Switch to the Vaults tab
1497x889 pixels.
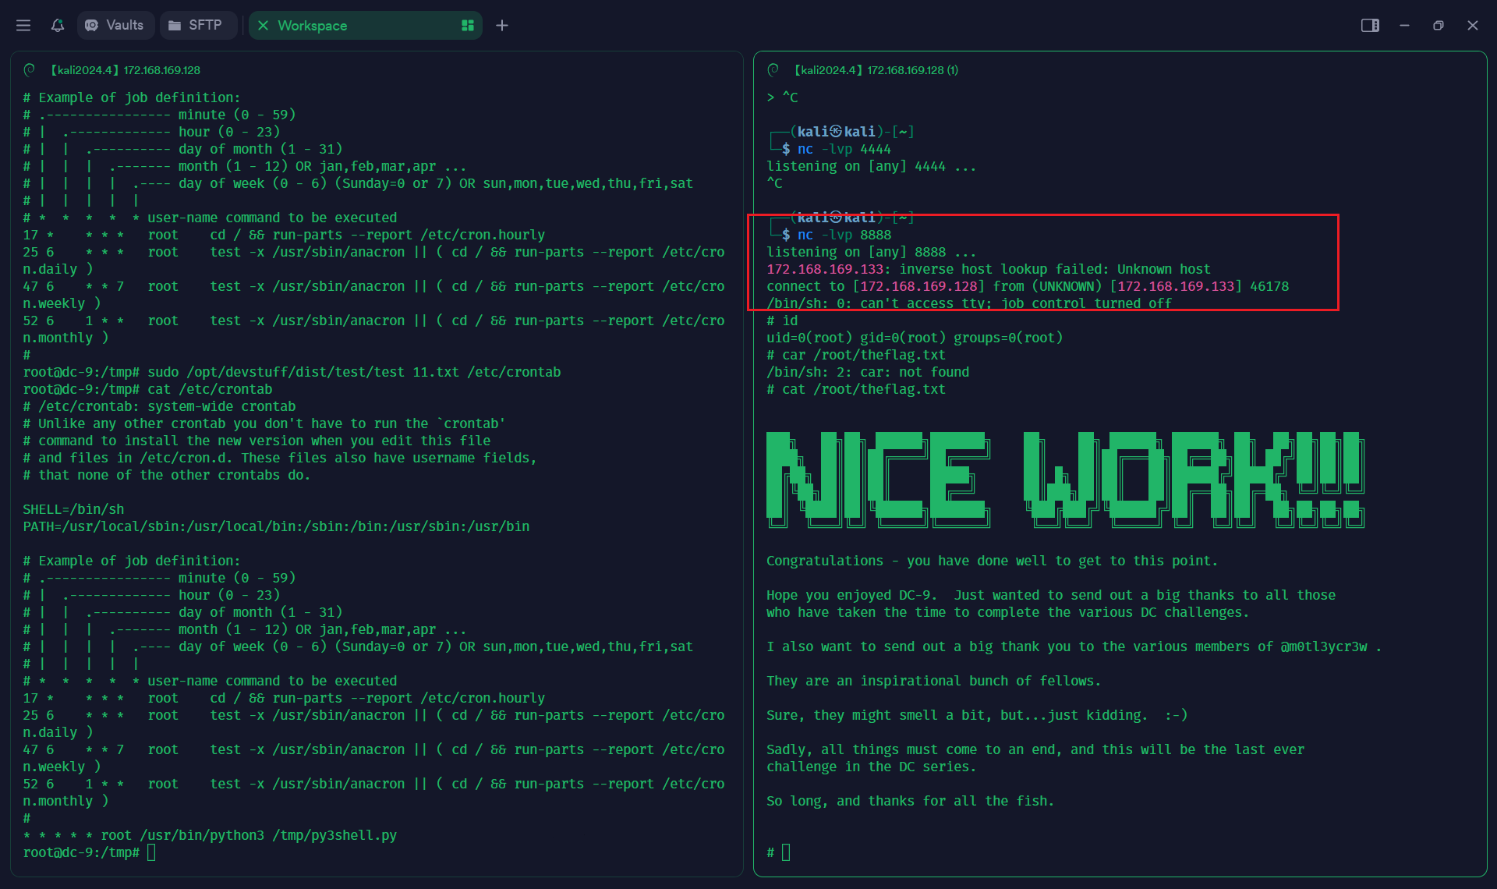click(115, 26)
